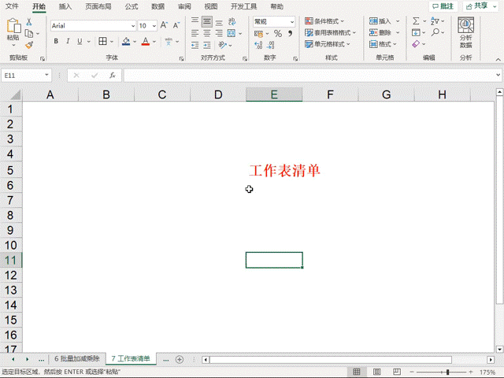This screenshot has height=378, width=504.
Task: Select sheet tab 6 批量加减乘除
Action: point(77,359)
